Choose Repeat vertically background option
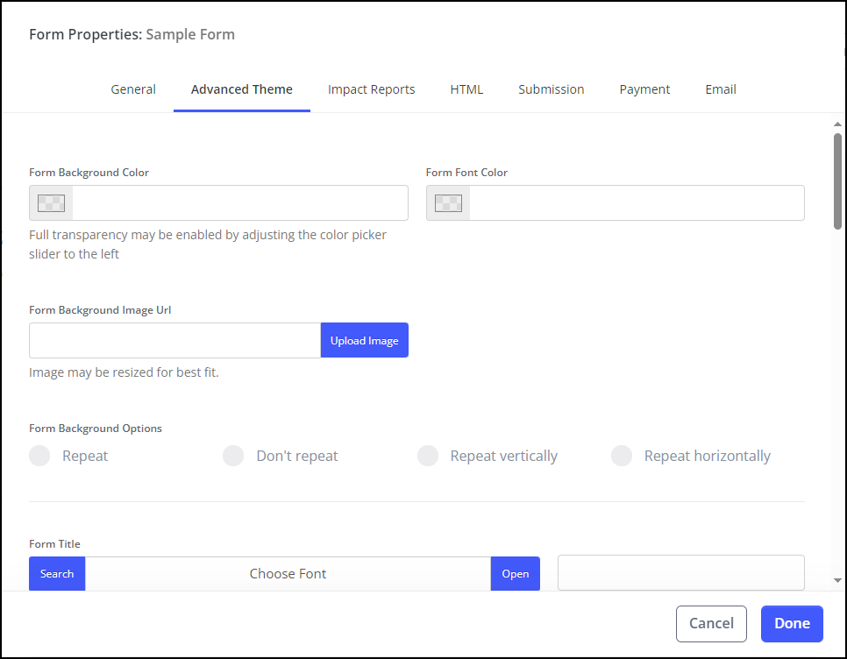The image size is (847, 659). click(x=428, y=456)
